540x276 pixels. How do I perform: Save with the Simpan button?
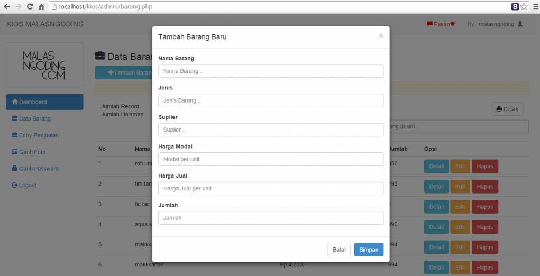369,250
